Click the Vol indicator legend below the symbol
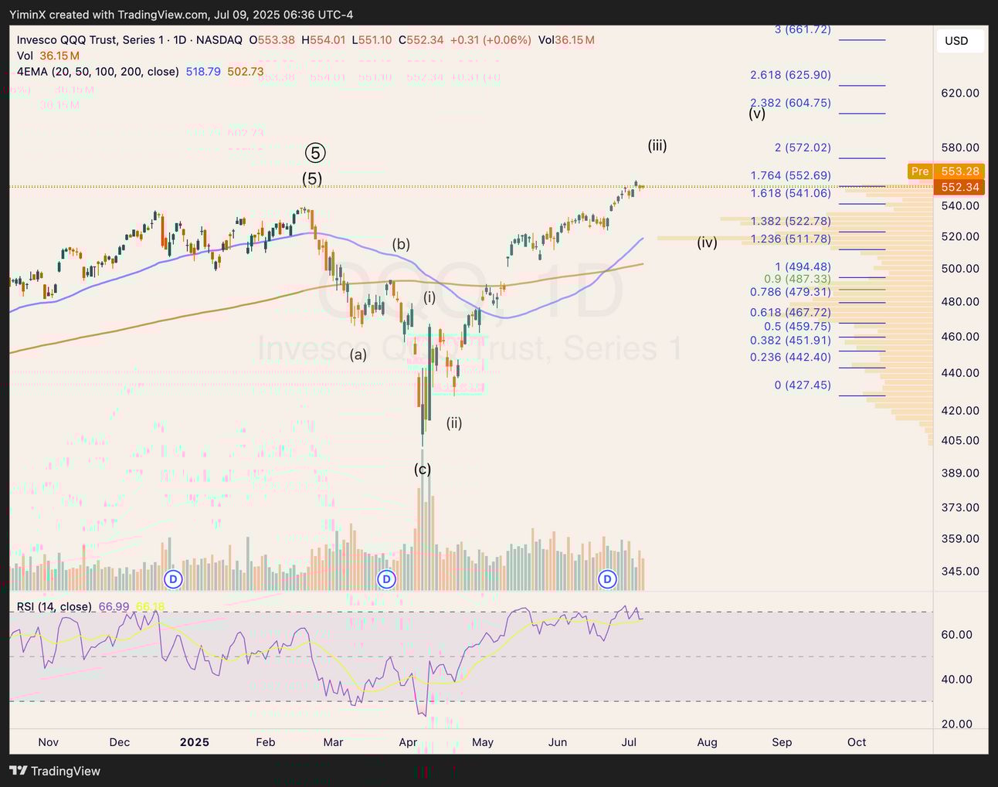This screenshot has height=787, width=998. tap(25, 56)
